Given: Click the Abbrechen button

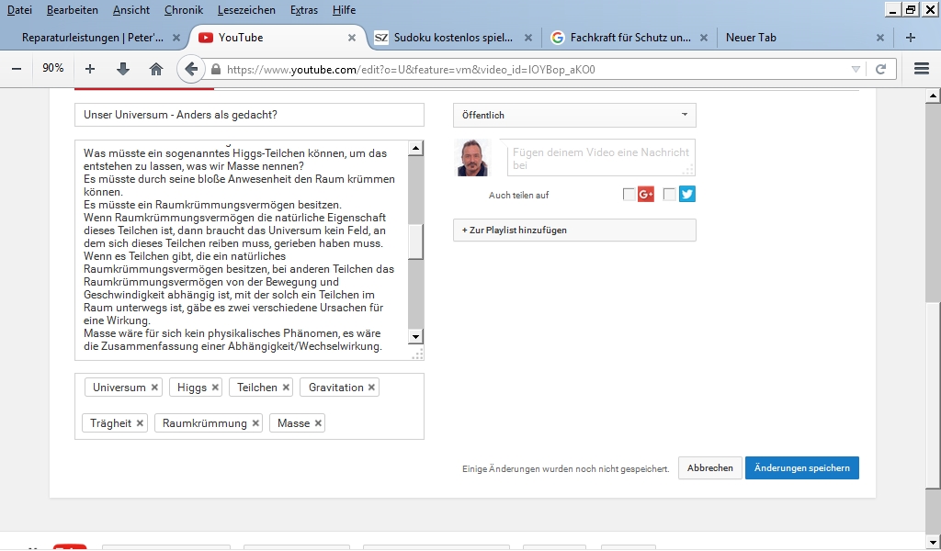Looking at the screenshot, I should point(709,467).
